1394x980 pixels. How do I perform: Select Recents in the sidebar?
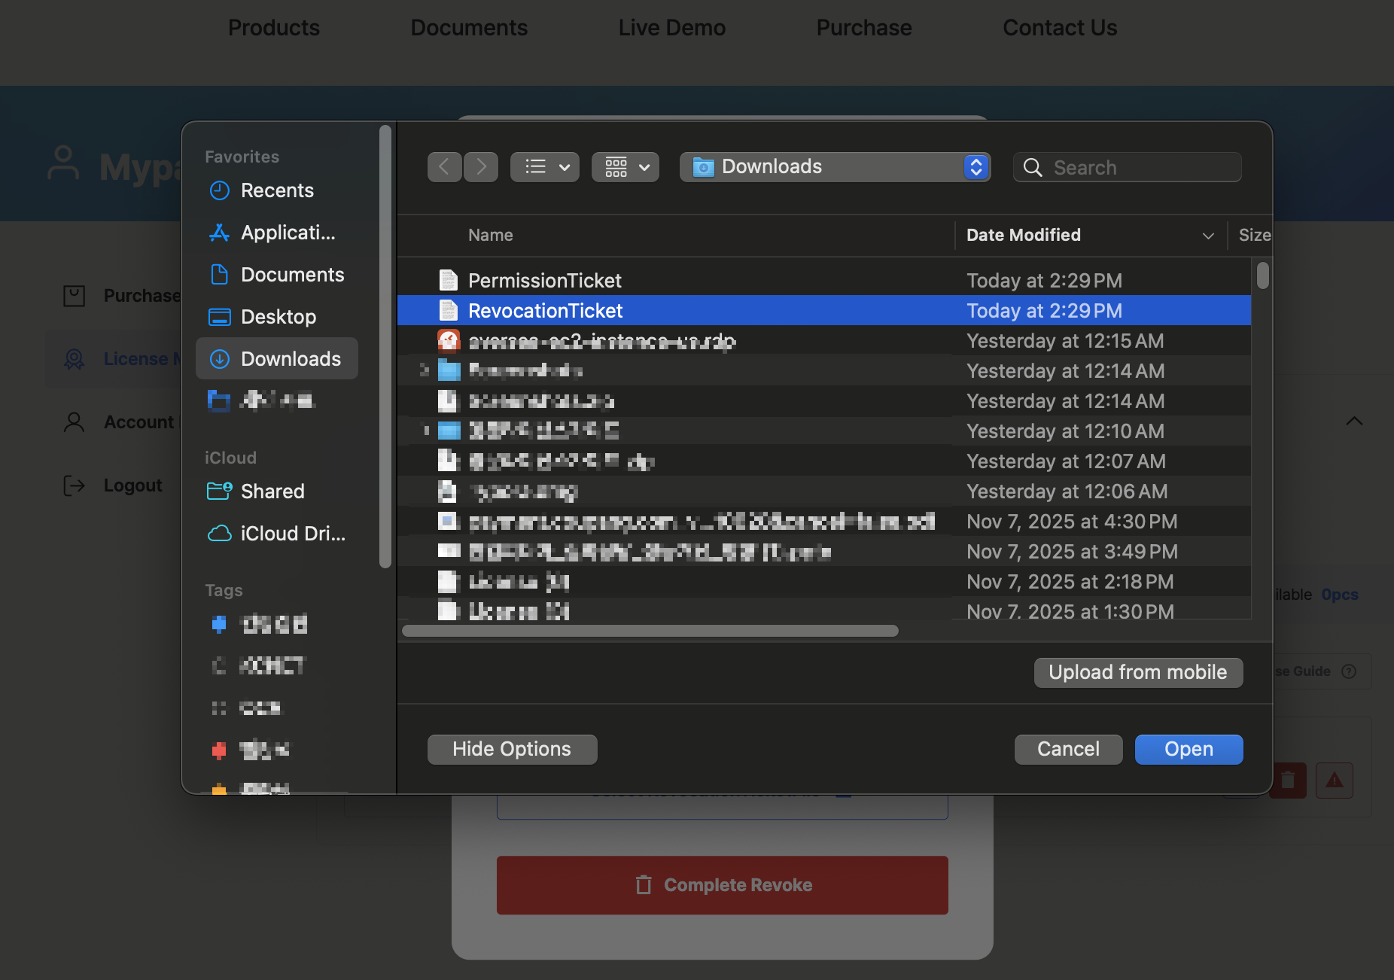(276, 190)
